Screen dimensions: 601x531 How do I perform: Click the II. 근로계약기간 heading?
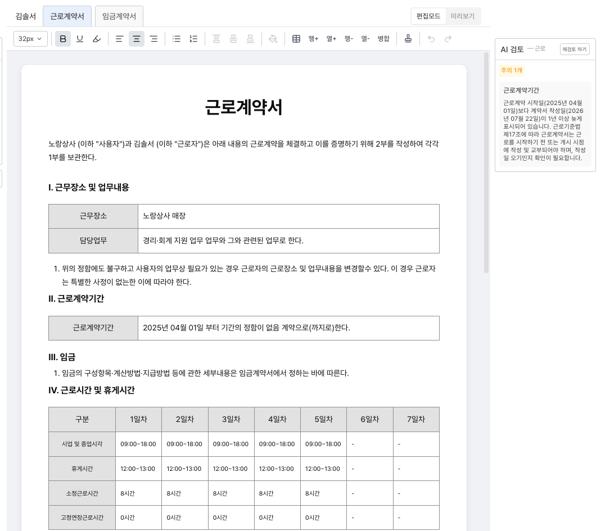pos(76,298)
